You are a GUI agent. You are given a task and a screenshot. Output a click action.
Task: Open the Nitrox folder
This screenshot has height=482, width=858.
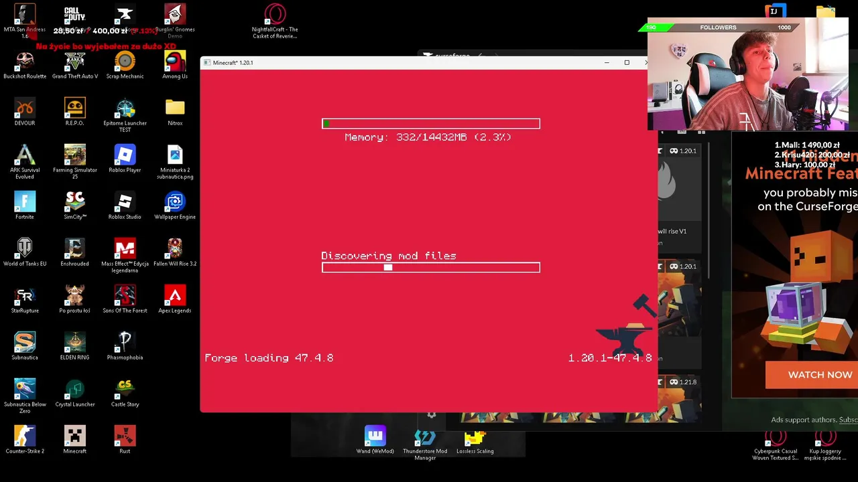(x=175, y=112)
